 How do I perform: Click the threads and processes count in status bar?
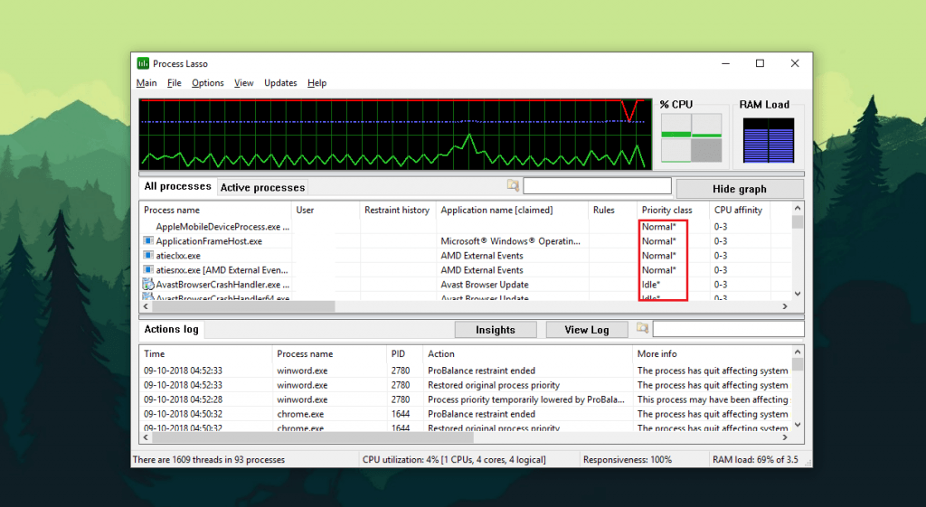click(209, 460)
